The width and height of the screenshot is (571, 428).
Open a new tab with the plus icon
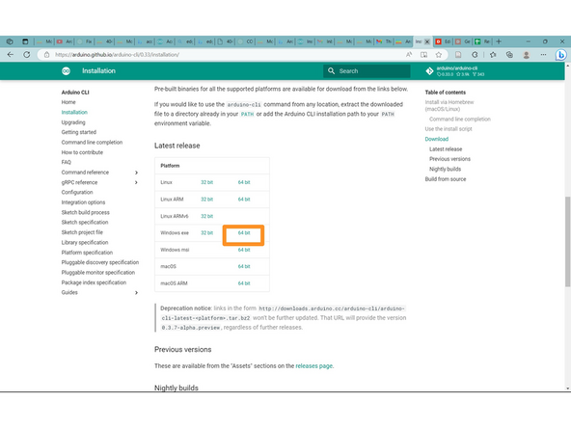(499, 41)
